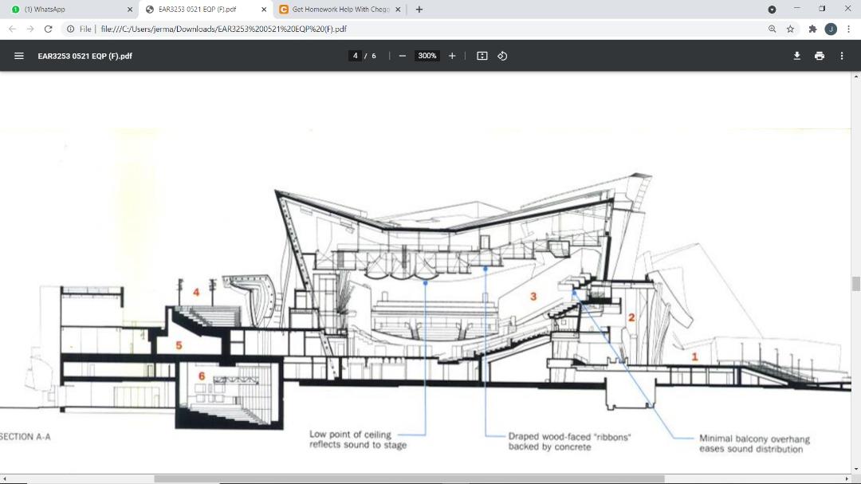Go forward in browser history
This screenshot has width=861, height=484.
tap(30, 30)
